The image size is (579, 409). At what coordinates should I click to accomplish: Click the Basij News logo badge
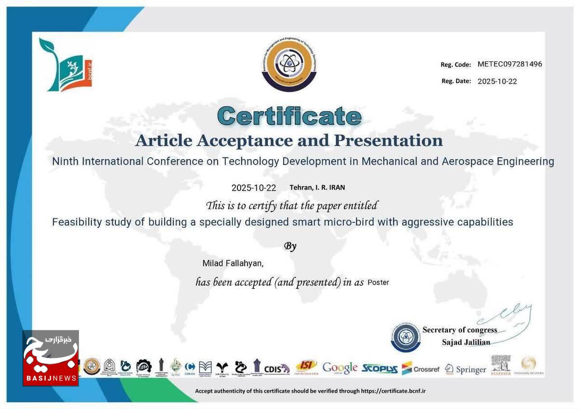pos(51,358)
